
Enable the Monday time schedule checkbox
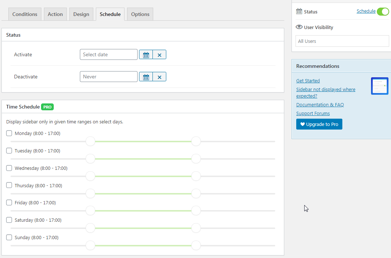[x=9, y=134]
